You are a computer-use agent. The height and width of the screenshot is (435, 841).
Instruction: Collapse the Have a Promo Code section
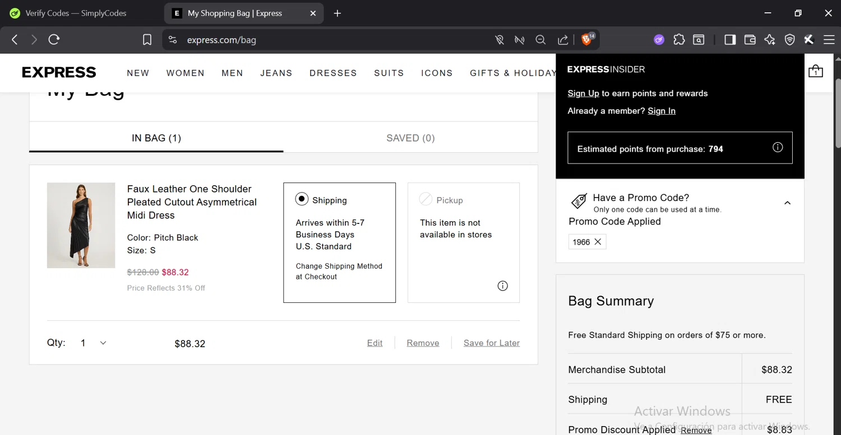(x=787, y=203)
